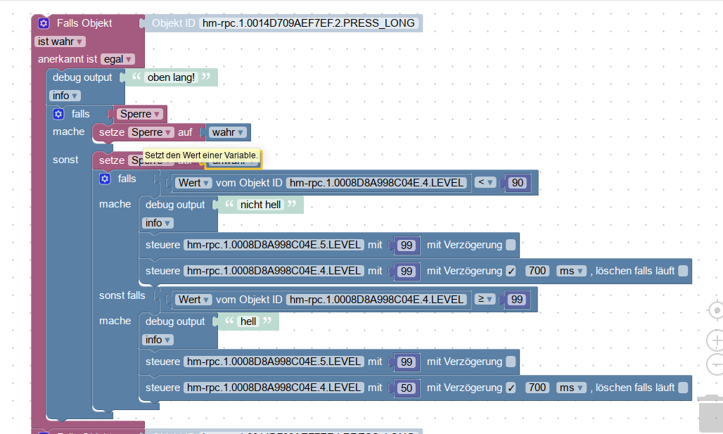The image size is (723, 434).
Task: Edit the 'oben lang!' text field
Action: (x=171, y=77)
